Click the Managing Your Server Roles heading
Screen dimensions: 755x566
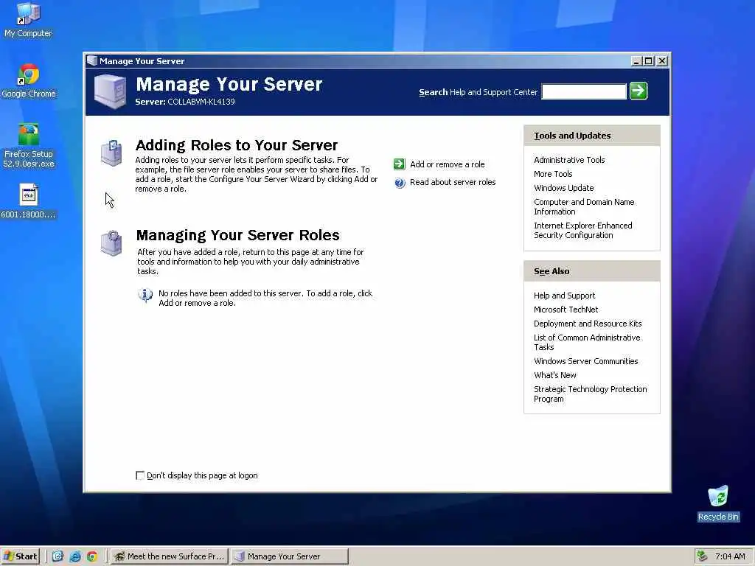point(238,235)
